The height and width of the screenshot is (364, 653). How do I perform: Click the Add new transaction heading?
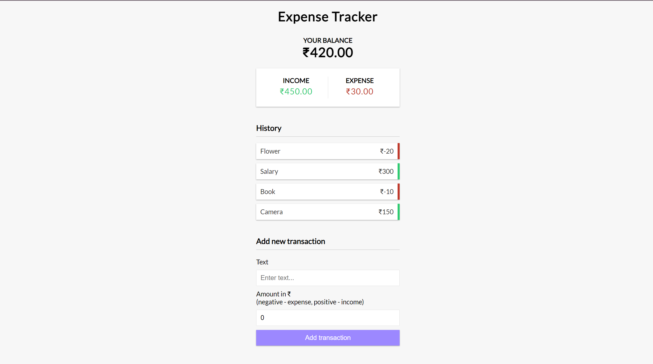click(291, 241)
